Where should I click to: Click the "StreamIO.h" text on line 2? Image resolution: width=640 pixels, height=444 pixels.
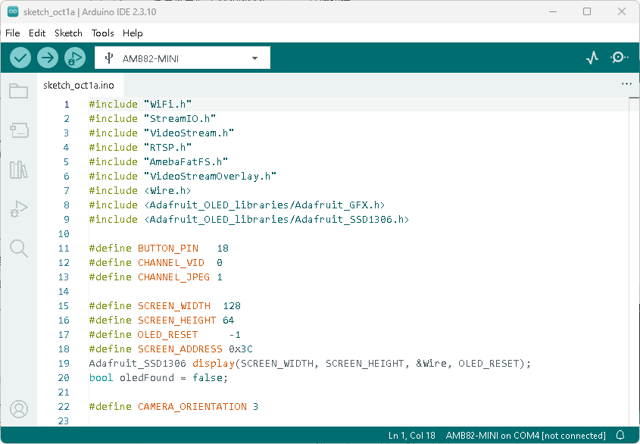[x=180, y=118]
